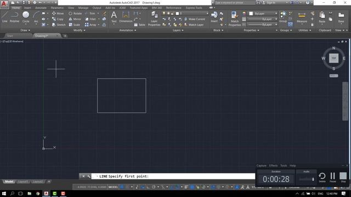Viewport: 351px width, 197px height.
Task: Click the Copy tool in Modify panel
Action: point(58,19)
